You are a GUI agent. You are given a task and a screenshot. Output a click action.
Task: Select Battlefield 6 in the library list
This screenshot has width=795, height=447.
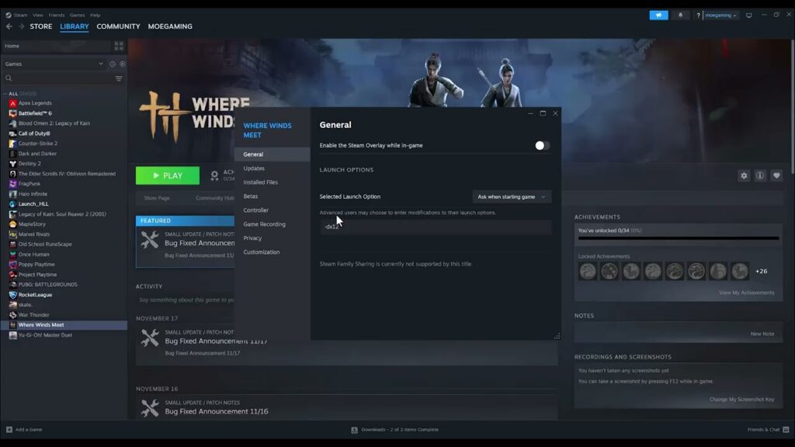click(x=34, y=113)
